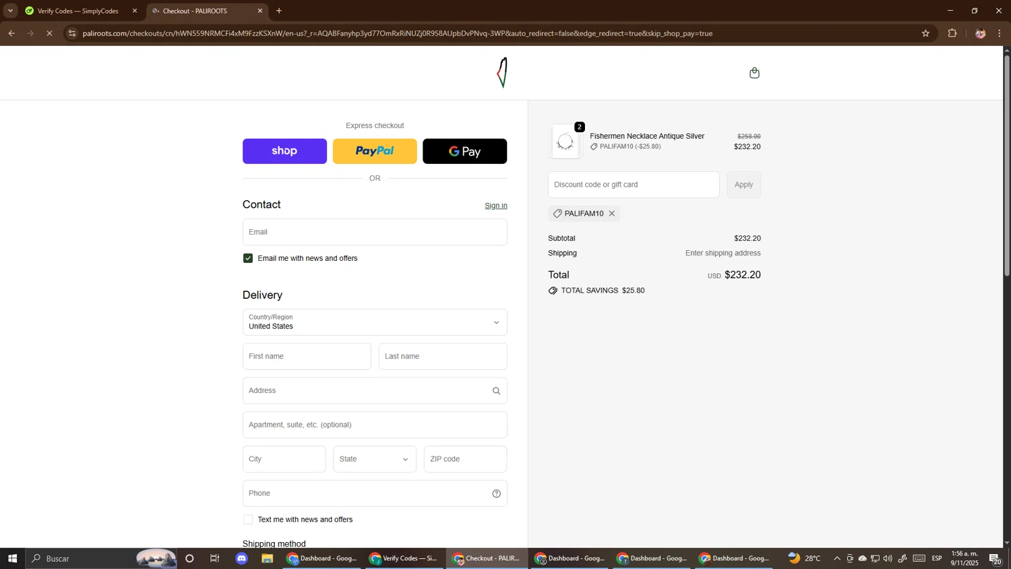The height and width of the screenshot is (569, 1011).
Task: Open the shopping bag cart icon
Action: [754, 73]
